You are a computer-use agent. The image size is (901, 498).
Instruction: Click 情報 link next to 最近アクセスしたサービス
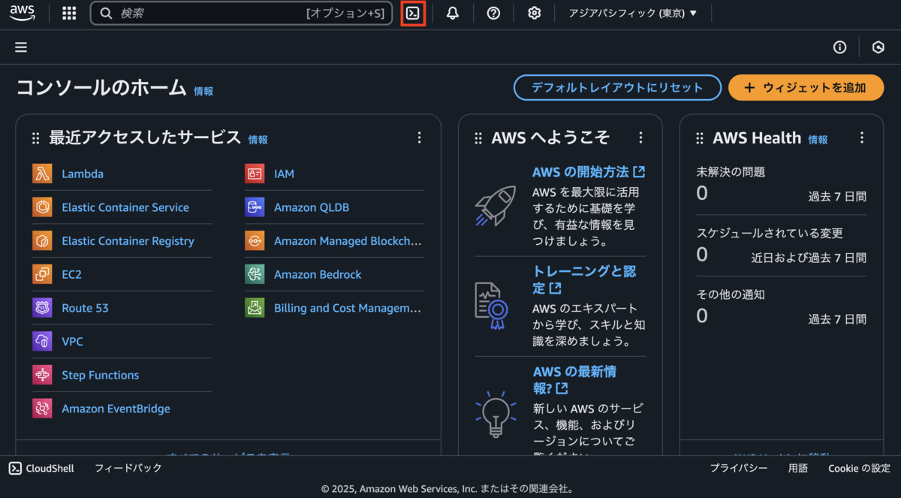258,140
